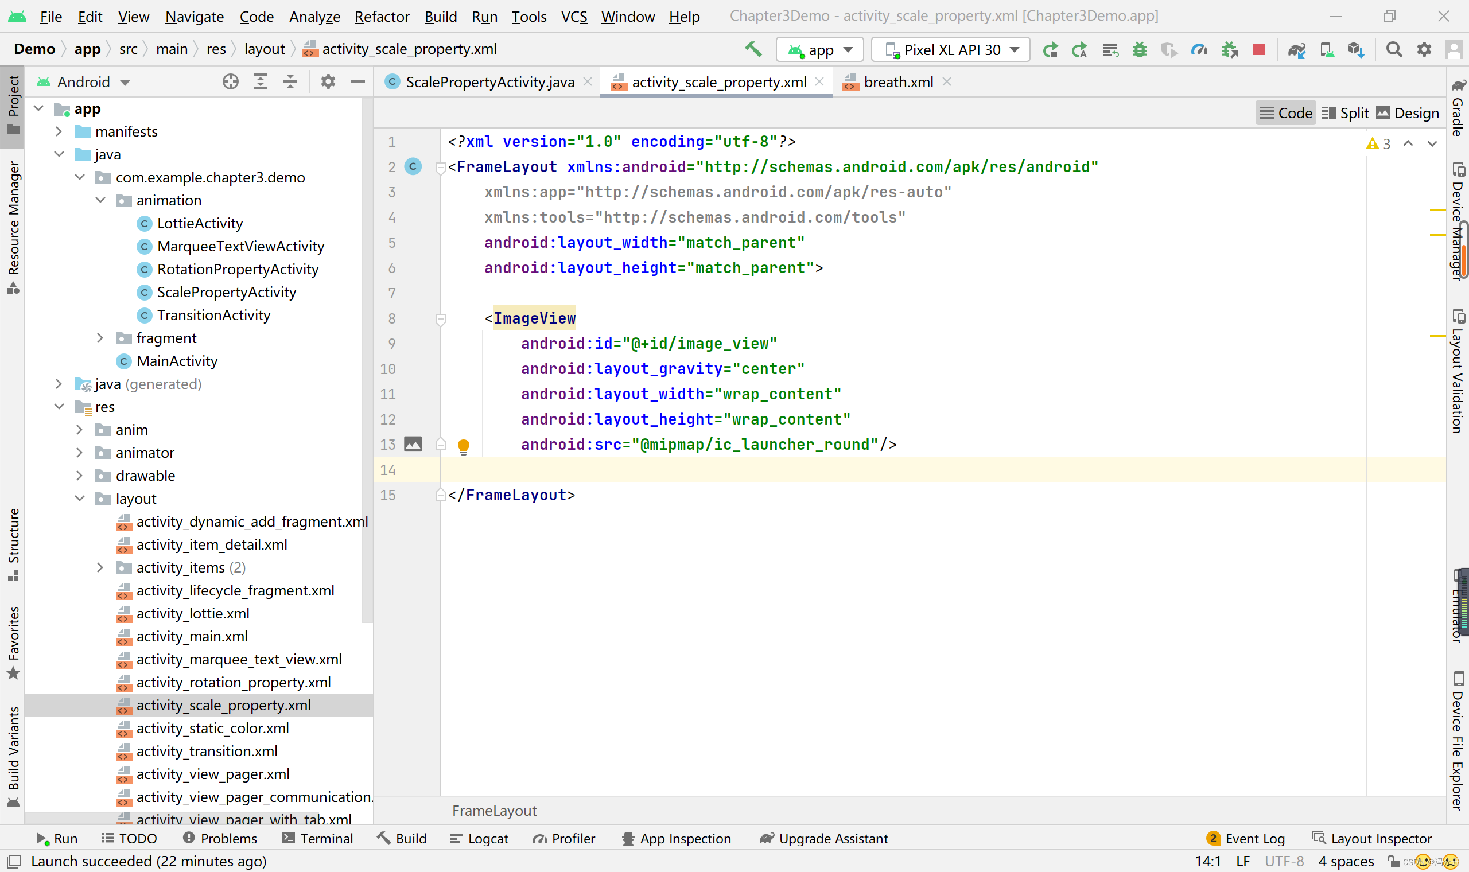Open the Event Log panel

click(x=1246, y=839)
